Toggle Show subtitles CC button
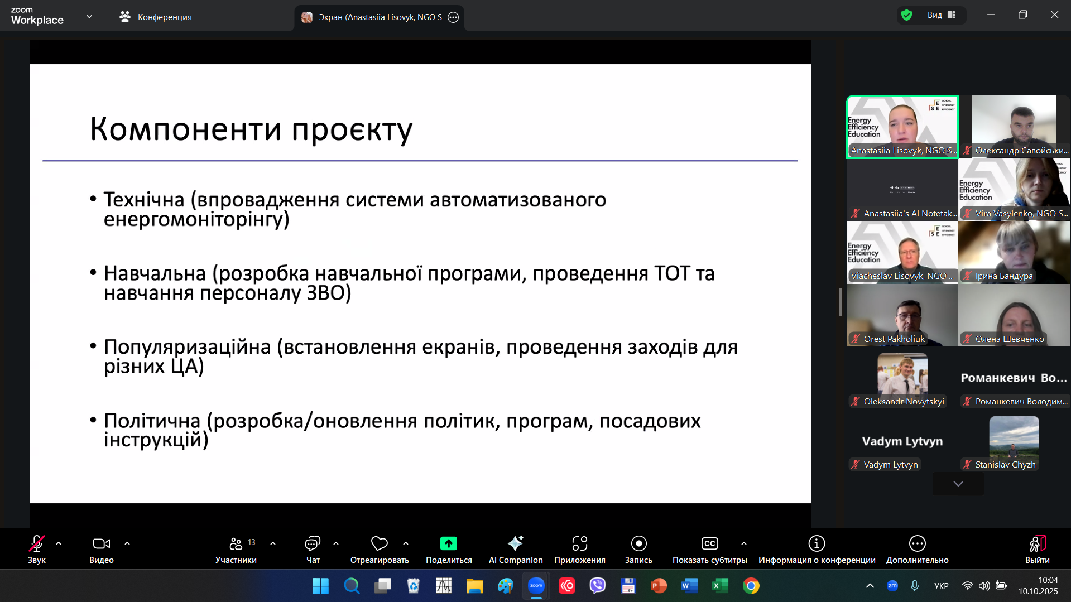Screen dimensions: 1071x602 tap(709, 550)
